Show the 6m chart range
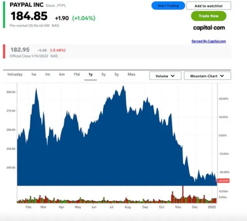Image resolution: width=247 pixels, height=221 pixels. (62, 75)
